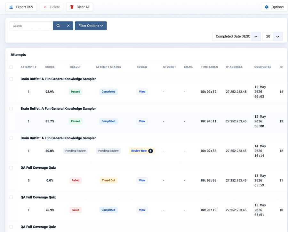The width and height of the screenshot is (288, 232).
Task: Click the Failed badge for 0.0% score
Action: [76, 180]
